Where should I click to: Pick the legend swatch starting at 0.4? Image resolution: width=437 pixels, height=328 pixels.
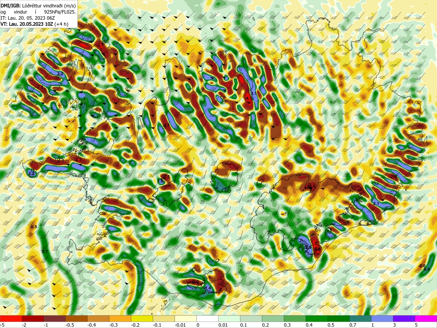pyautogui.click(x=317, y=318)
